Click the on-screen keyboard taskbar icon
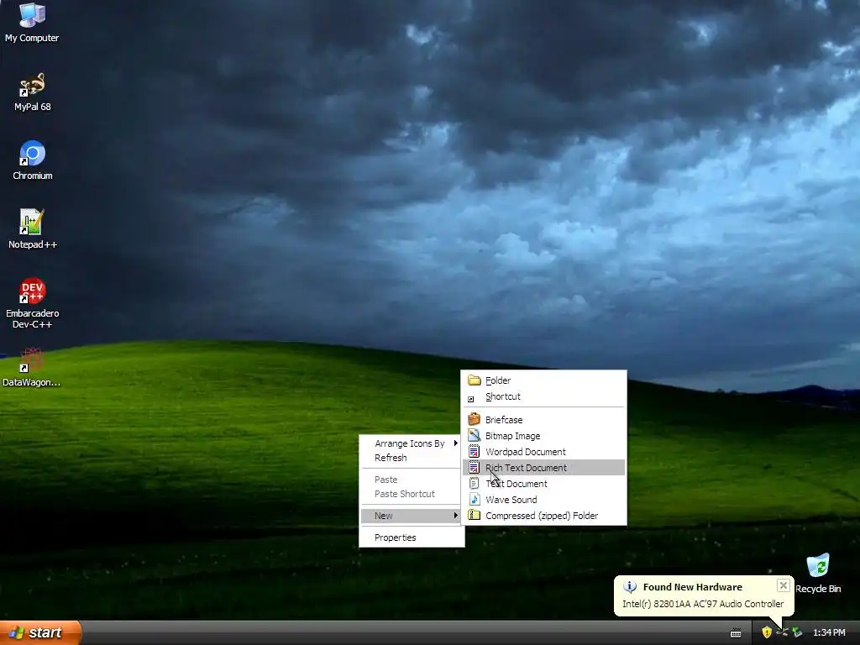The height and width of the screenshot is (645, 860). coord(736,633)
